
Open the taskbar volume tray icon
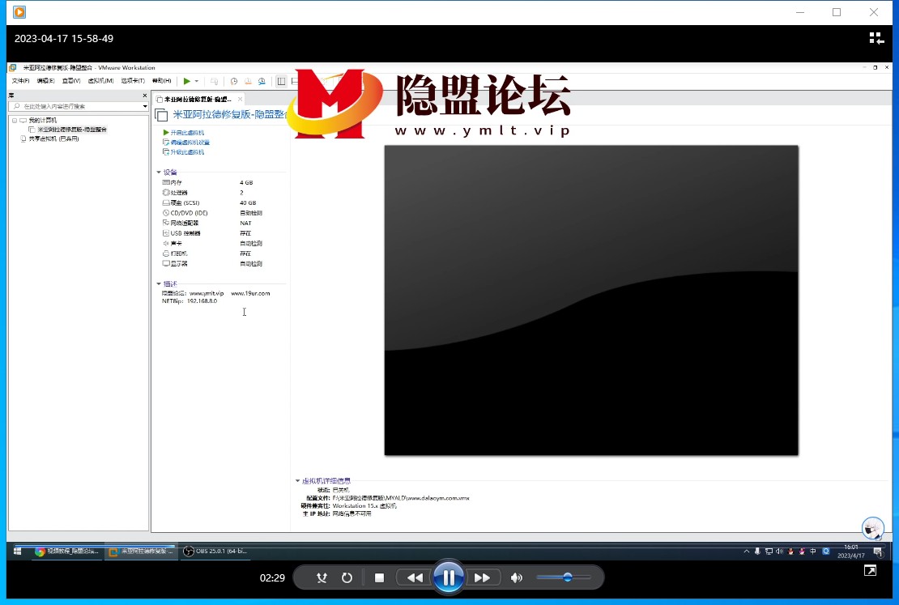pos(779,551)
